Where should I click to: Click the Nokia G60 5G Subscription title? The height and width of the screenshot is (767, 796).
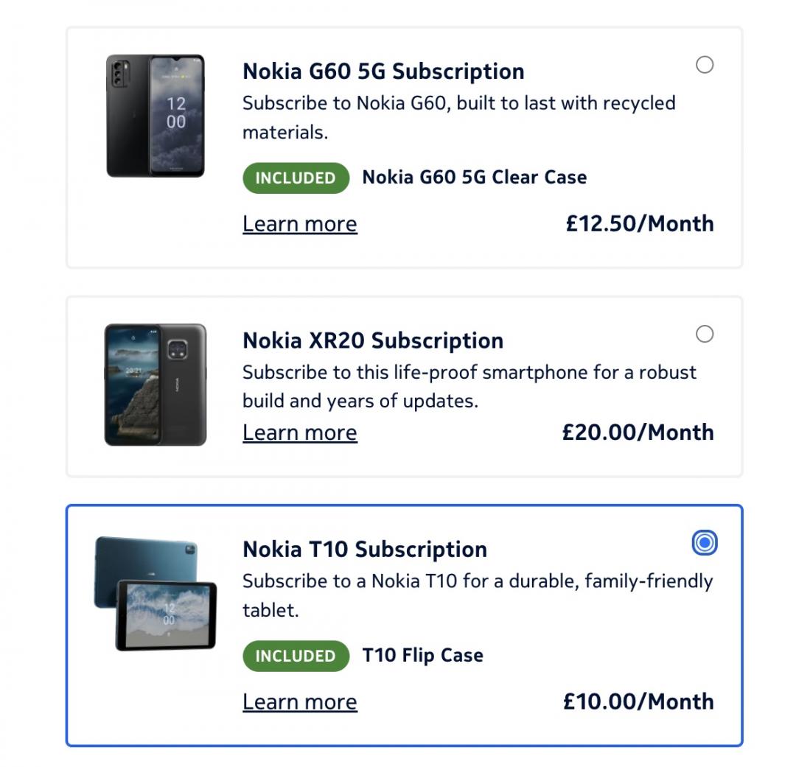[x=383, y=71]
